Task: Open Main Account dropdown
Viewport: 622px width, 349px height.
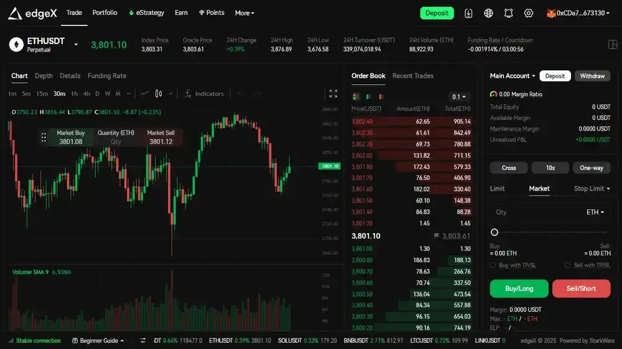Action: [x=513, y=76]
